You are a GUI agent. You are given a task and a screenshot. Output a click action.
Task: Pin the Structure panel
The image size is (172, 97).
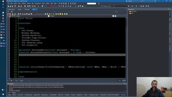pos(168,9)
